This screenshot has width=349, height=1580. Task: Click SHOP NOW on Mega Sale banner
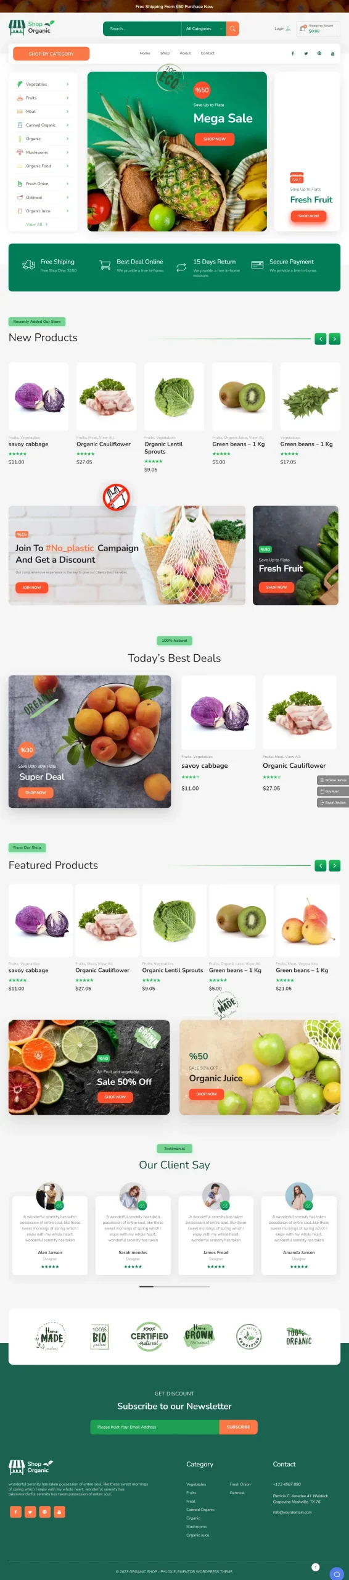tap(215, 139)
